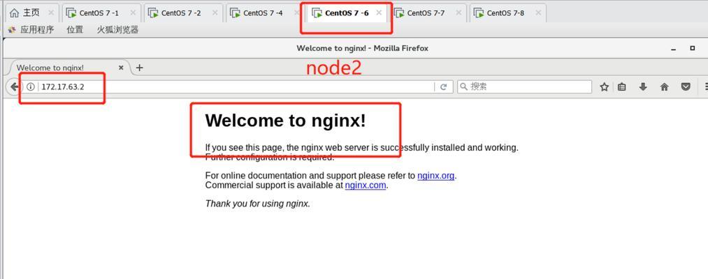Viewport: 708px width, 279px height.
Task: Switch to the CentOS 7 -4 tab
Action: click(264, 13)
